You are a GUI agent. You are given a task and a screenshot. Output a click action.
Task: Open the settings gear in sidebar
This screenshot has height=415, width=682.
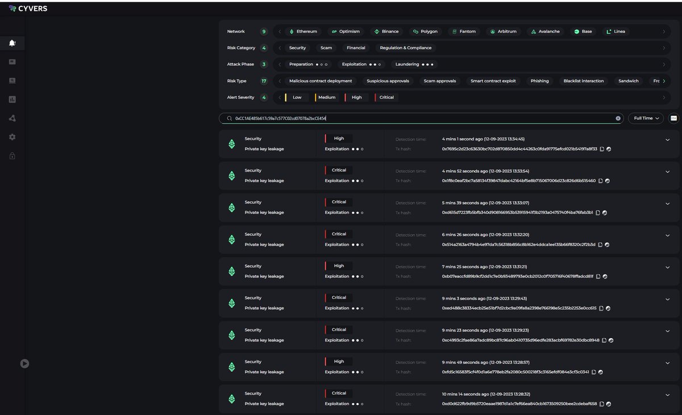coord(13,137)
